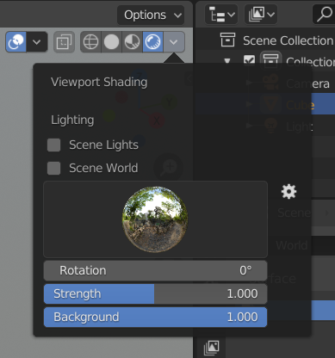Open the outliner editor type dropdown
Image resolution: width=335 pixels, height=358 pixels.
[x=221, y=15]
